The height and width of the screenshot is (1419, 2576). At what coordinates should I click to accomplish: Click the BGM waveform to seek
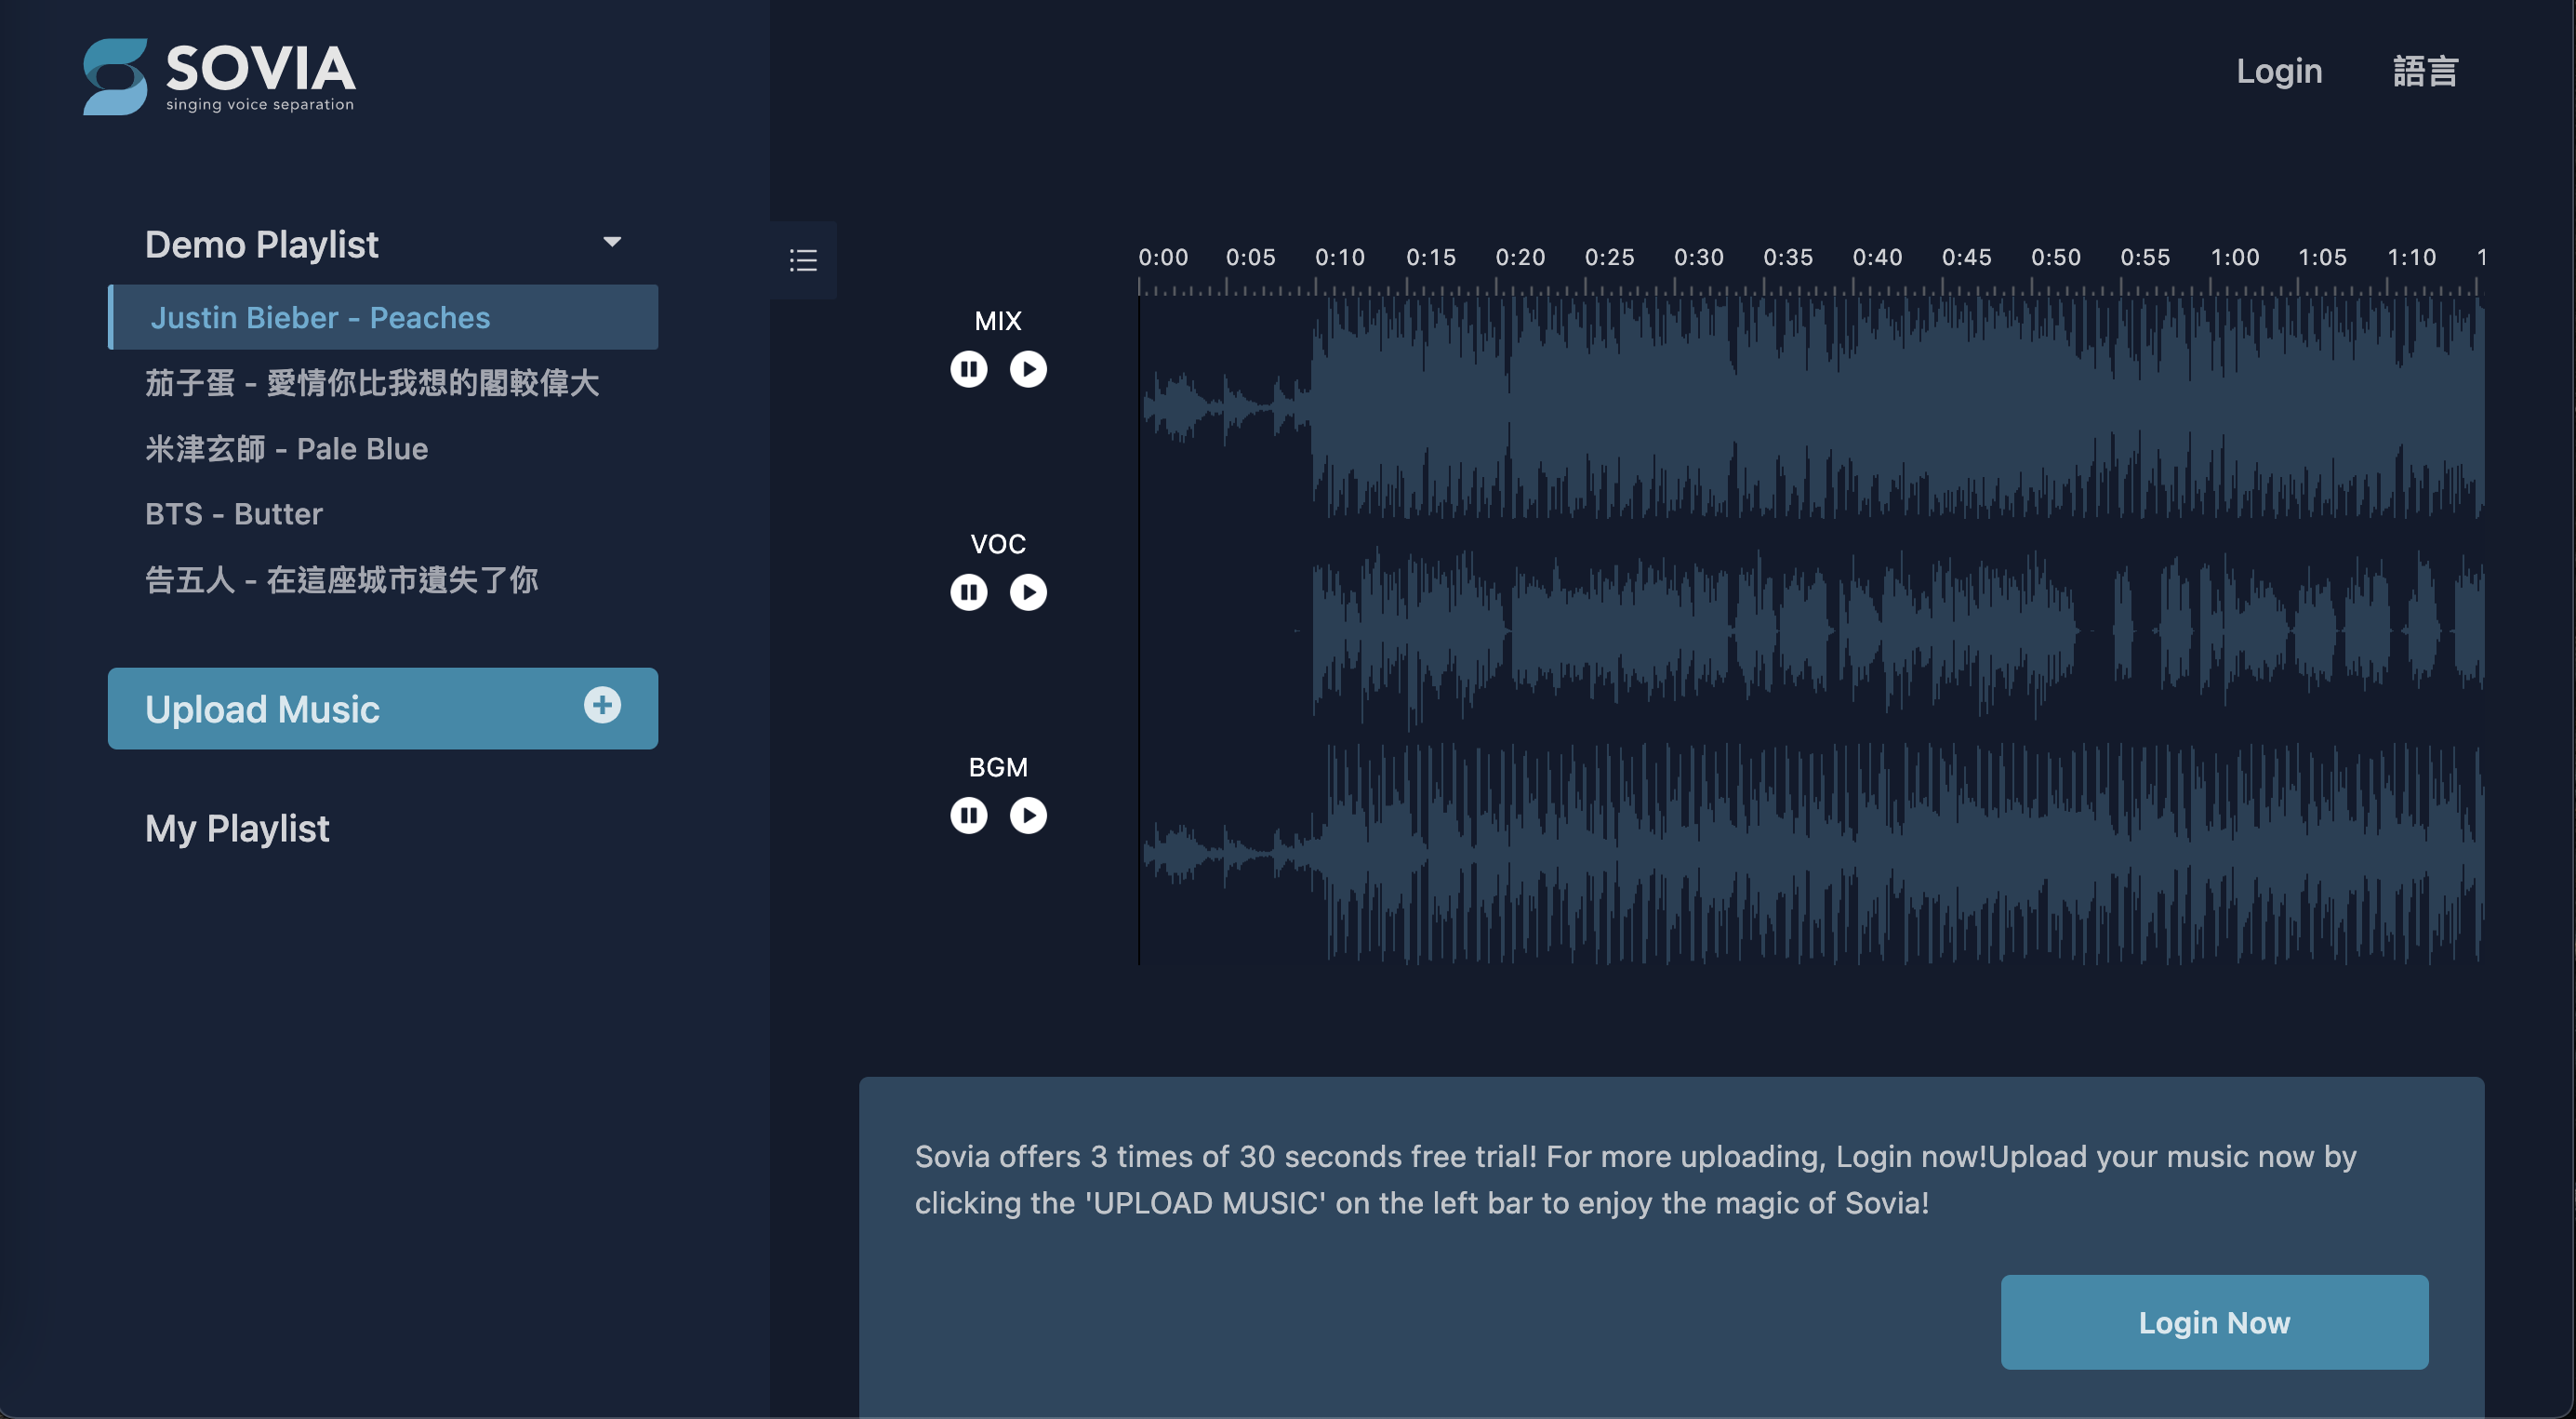1811,854
